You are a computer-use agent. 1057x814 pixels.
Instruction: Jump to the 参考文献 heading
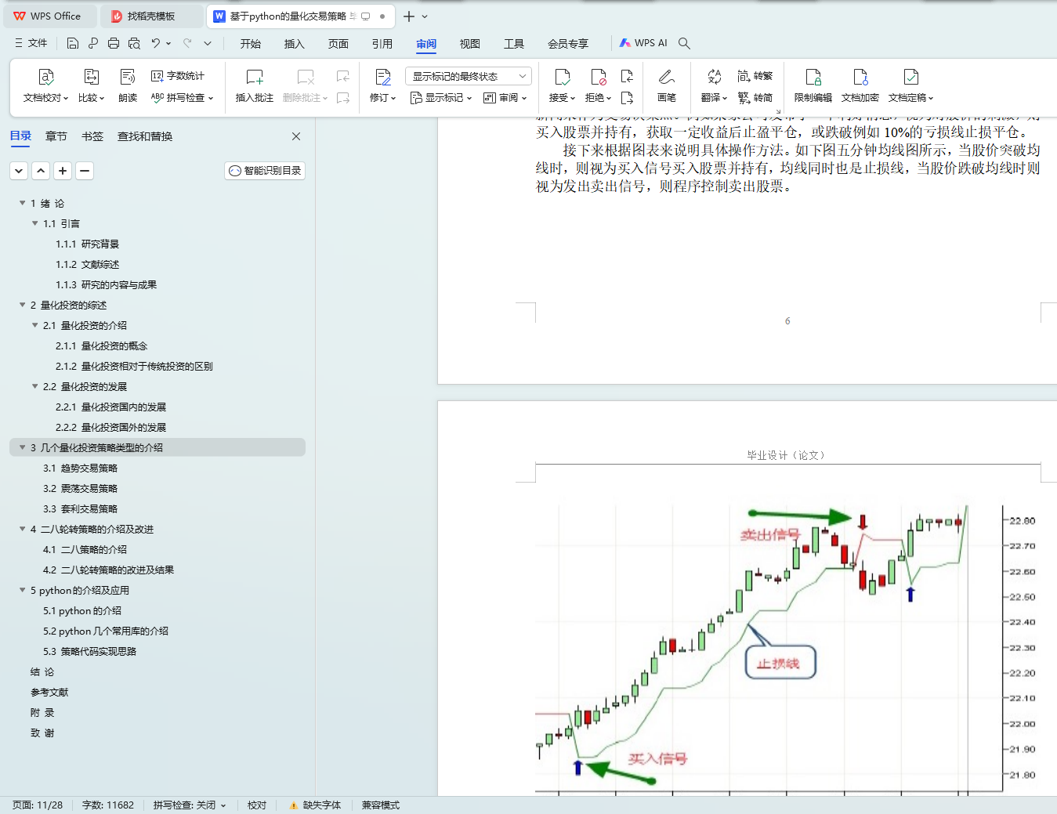click(49, 692)
